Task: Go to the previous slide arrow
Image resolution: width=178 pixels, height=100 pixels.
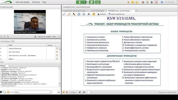Action: pyautogui.click(x=80, y=92)
